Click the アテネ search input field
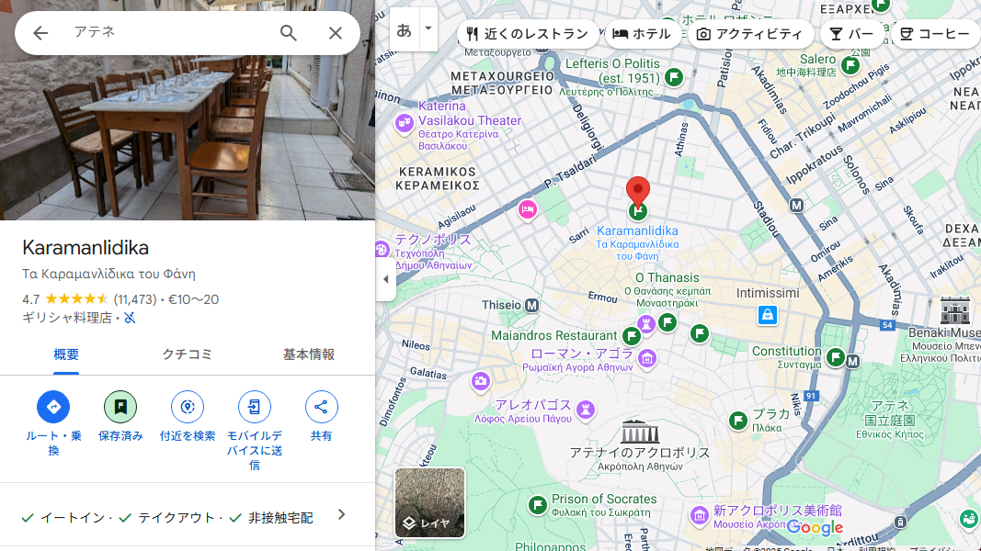The height and width of the screenshot is (551, 981). click(x=165, y=33)
